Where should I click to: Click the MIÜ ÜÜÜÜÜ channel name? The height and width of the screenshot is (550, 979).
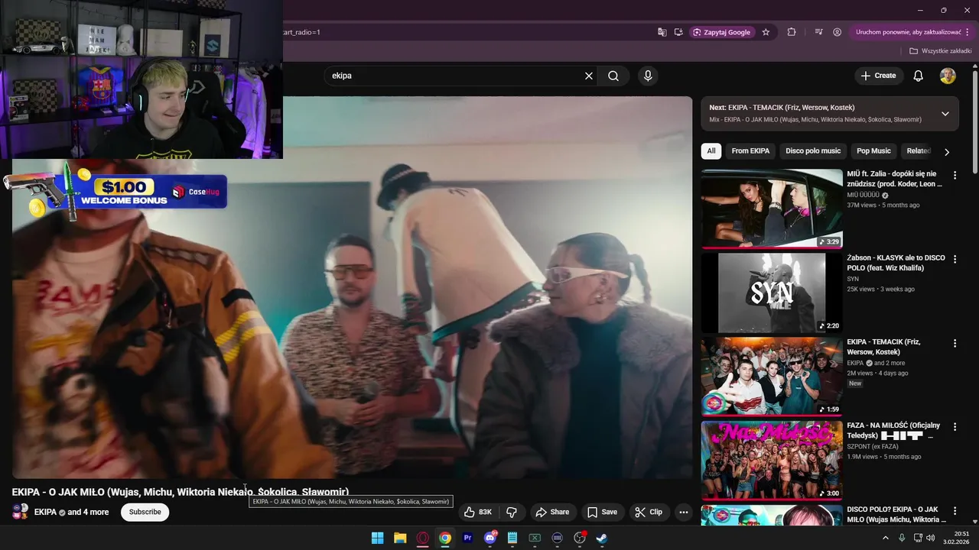pos(863,195)
